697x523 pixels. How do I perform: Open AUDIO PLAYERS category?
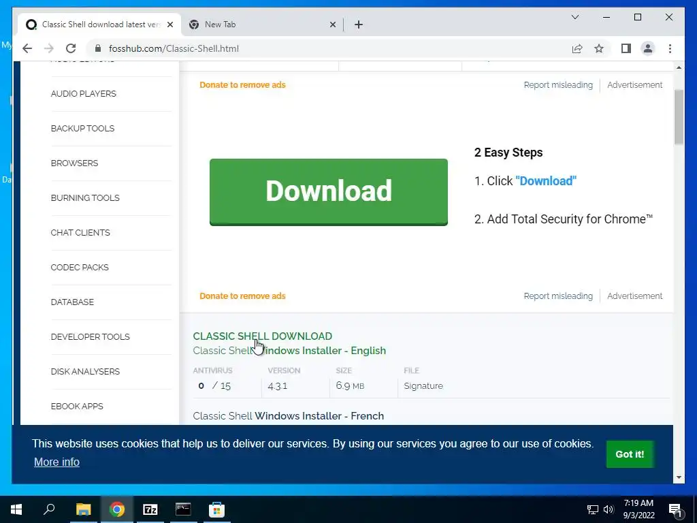[84, 94]
